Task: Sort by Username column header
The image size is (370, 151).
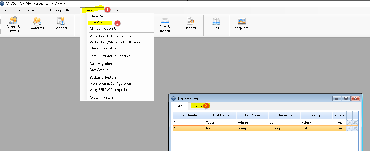Action: point(285,115)
